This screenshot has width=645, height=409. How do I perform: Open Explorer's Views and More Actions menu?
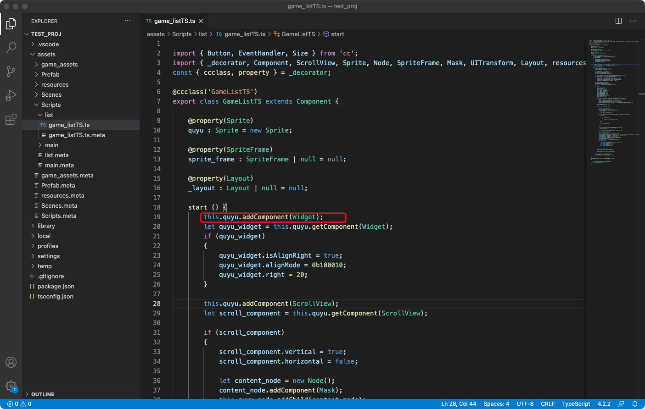tap(128, 21)
